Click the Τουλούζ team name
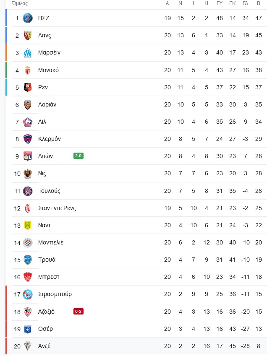The width and height of the screenshot is (267, 356). click(49, 191)
